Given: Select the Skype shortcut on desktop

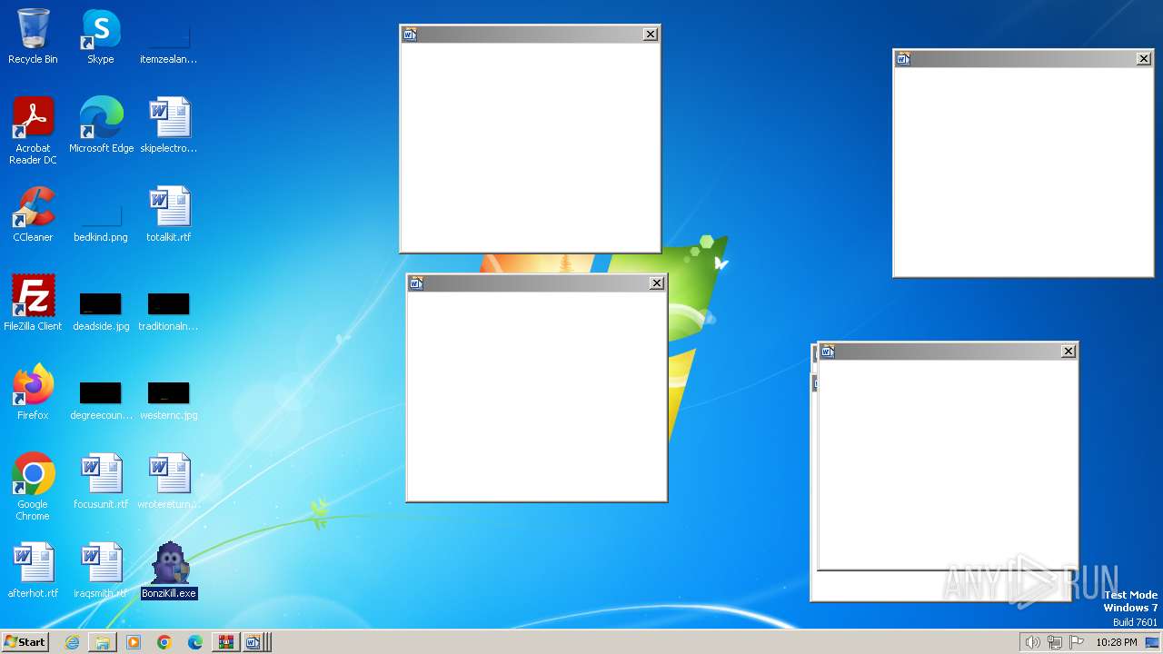Looking at the screenshot, I should (x=101, y=36).
